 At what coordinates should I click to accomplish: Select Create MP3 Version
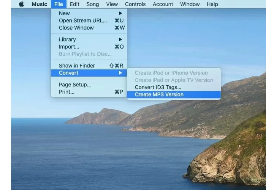(174, 94)
